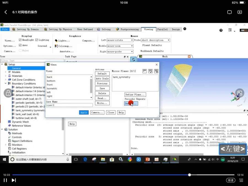This screenshot has height=186, width=248.
Task: Open the Edge browser in taskbar
Action: [85, 159]
